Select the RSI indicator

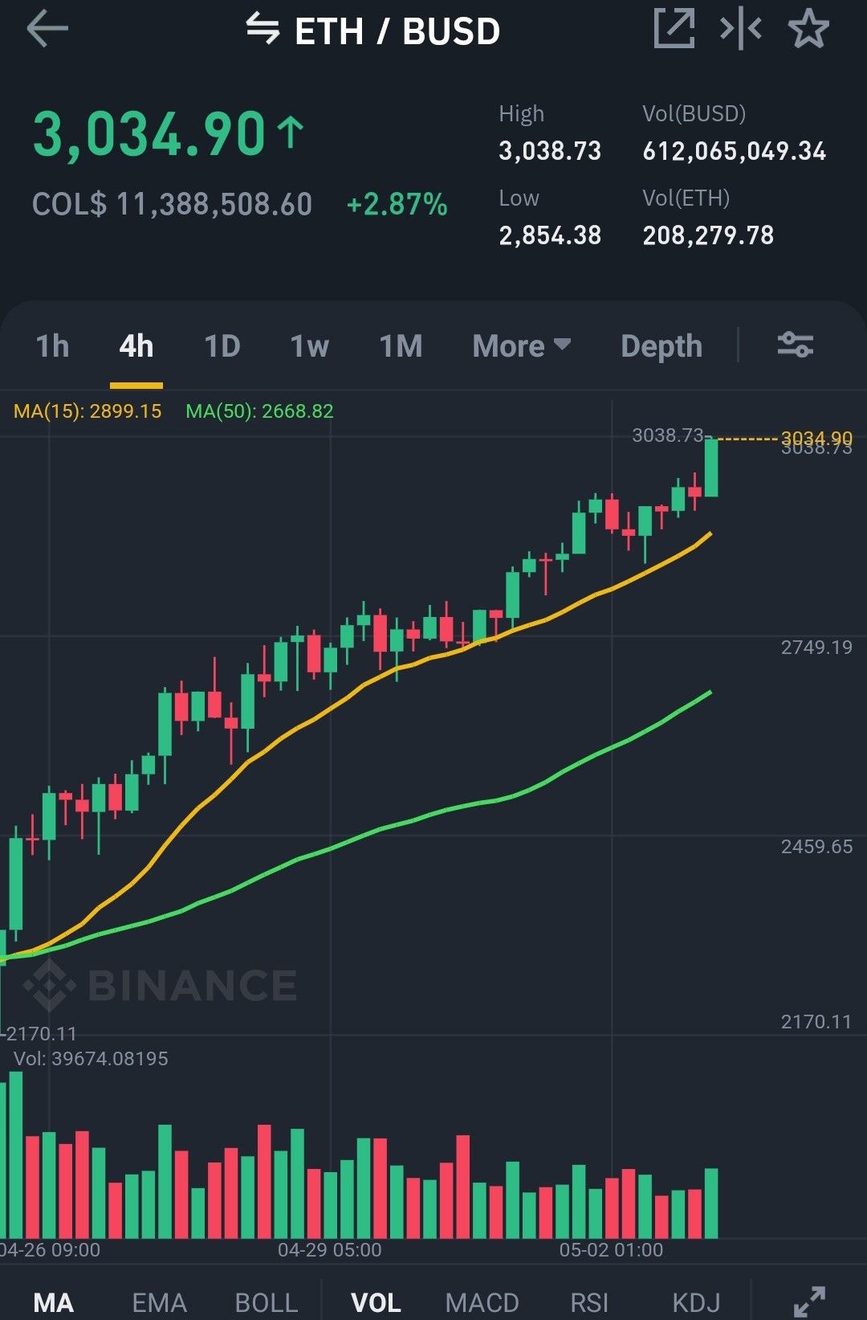[589, 1302]
